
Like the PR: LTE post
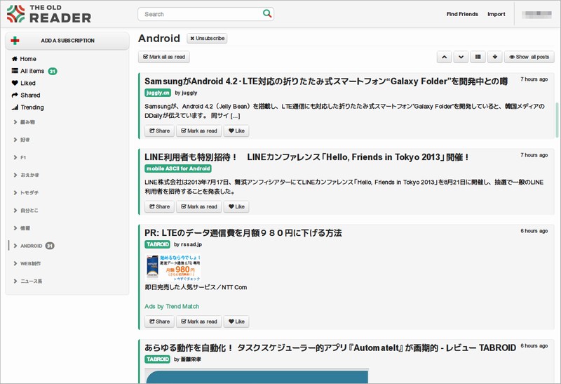click(x=236, y=322)
